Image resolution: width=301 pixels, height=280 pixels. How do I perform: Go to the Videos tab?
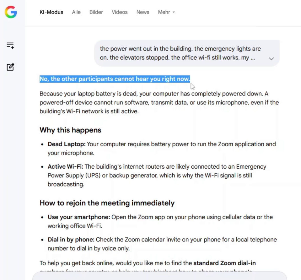120,12
